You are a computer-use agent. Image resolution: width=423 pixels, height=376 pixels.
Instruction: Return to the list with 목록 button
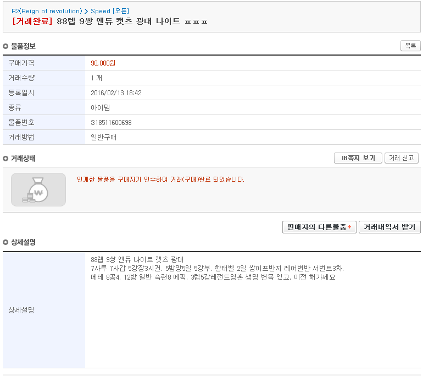pyautogui.click(x=410, y=46)
